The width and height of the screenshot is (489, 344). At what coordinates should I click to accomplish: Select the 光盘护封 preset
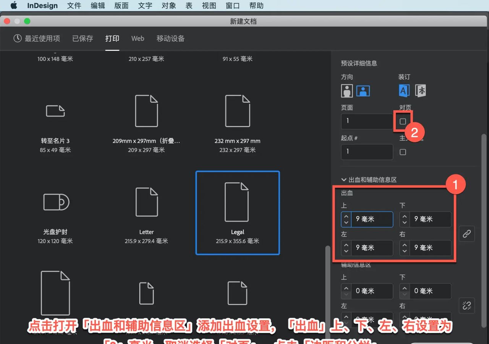(x=55, y=202)
